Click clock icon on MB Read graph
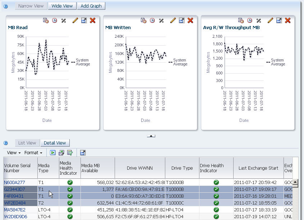The height and width of the screenshot is (220, 304). (x=55, y=20)
